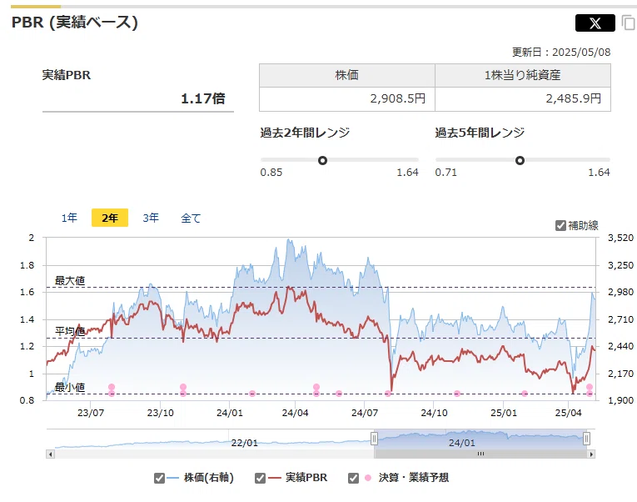Click the pink marker just after 24/07
Screen dimensions: 637x502
click(x=388, y=394)
